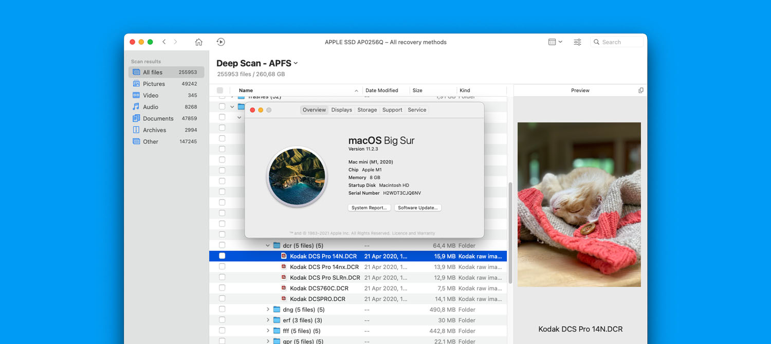Click file icon of Kodak DCS Pro SLRn.DCR
Screen dimensions: 771x344
[284, 278]
